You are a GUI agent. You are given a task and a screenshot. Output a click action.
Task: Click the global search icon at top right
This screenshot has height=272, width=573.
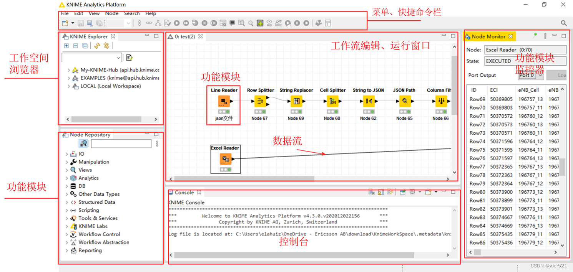(564, 23)
